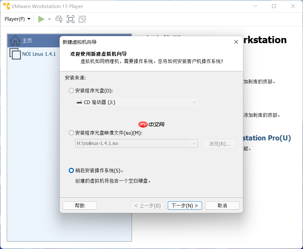Power on the virtual machine with the play icon
Image resolution: width=303 pixels, height=249 pixels.
click(42, 19)
